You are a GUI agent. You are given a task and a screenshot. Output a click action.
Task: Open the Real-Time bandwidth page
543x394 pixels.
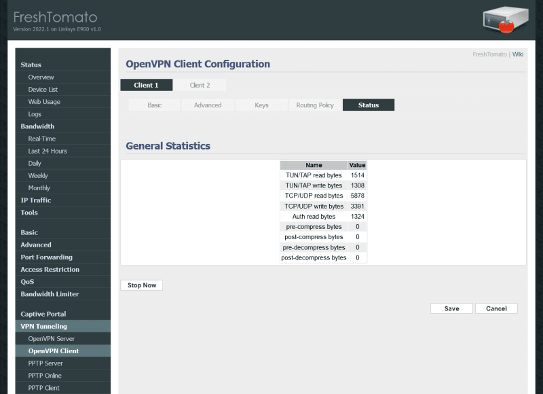point(41,139)
